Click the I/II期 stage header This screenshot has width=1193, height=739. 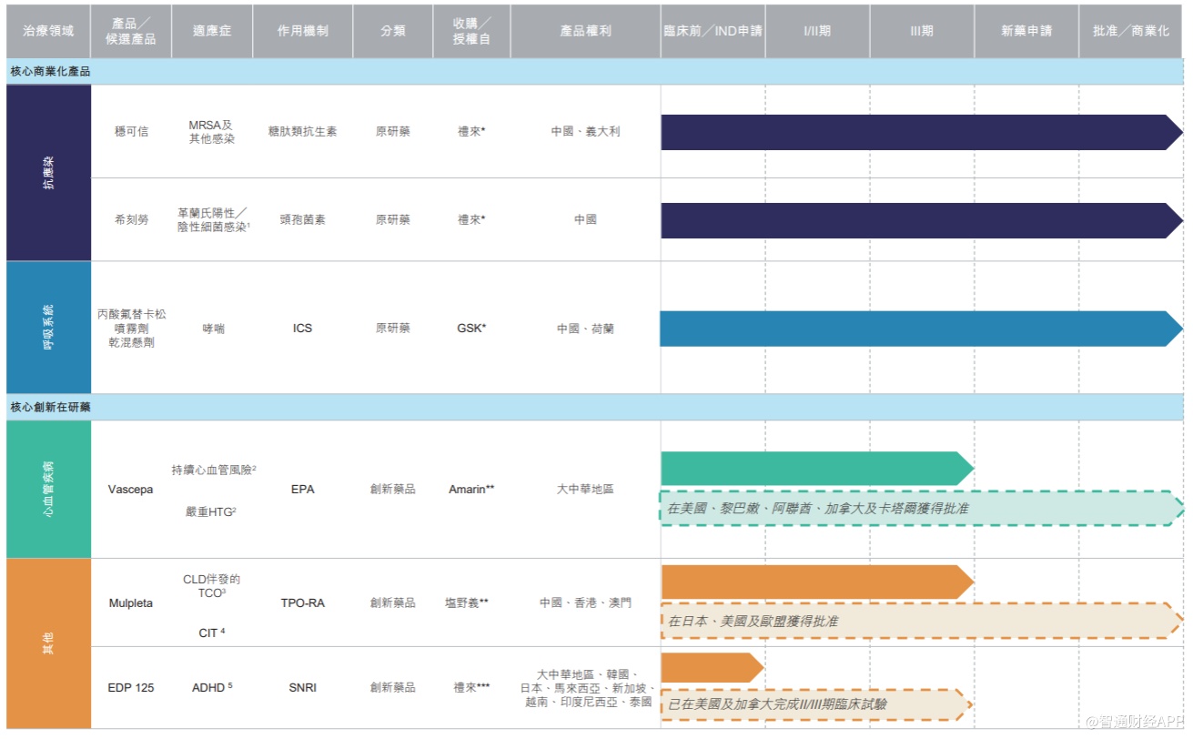click(x=817, y=31)
